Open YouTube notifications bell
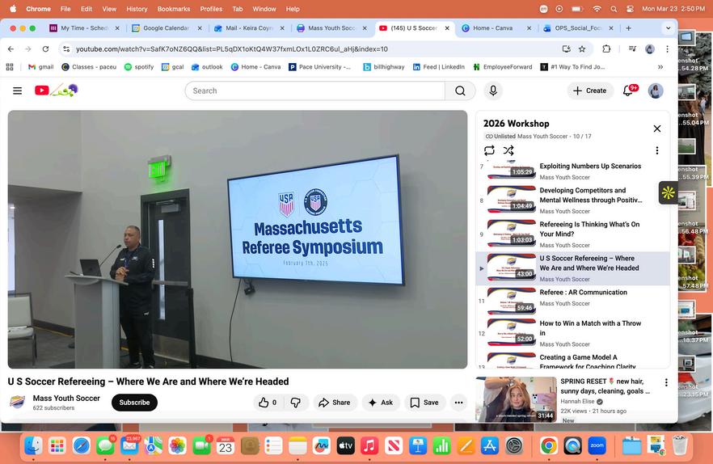This screenshot has height=464, width=713. point(628,91)
